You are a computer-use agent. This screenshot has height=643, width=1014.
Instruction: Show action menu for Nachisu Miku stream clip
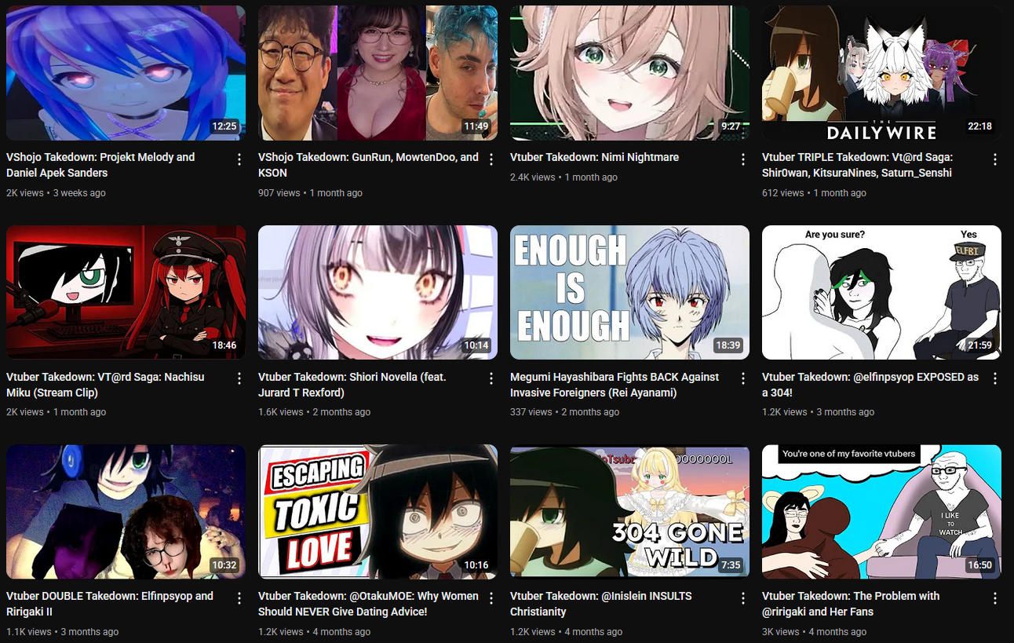click(239, 379)
